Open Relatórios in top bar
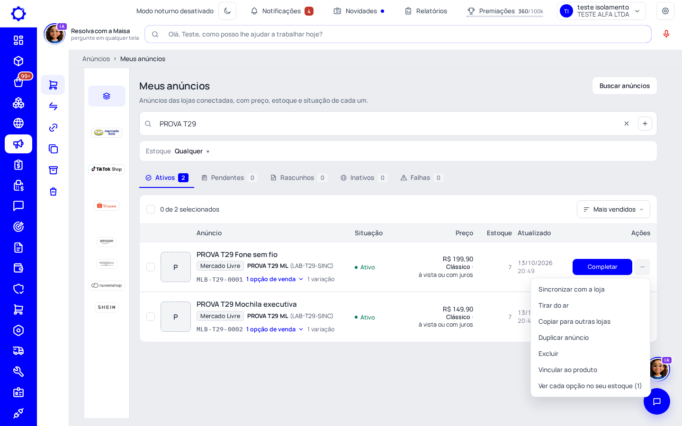Image resolution: width=682 pixels, height=426 pixels. click(426, 11)
